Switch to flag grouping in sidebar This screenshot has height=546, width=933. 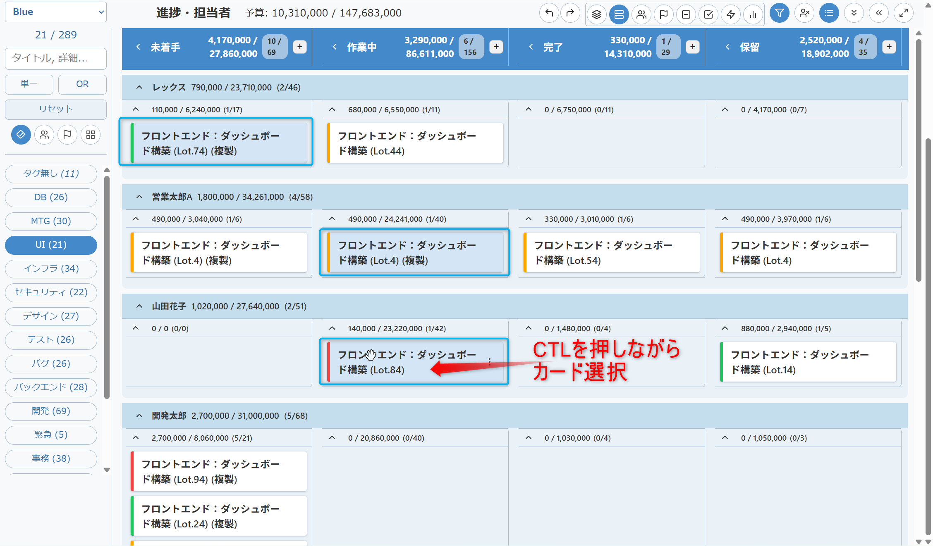pos(67,135)
